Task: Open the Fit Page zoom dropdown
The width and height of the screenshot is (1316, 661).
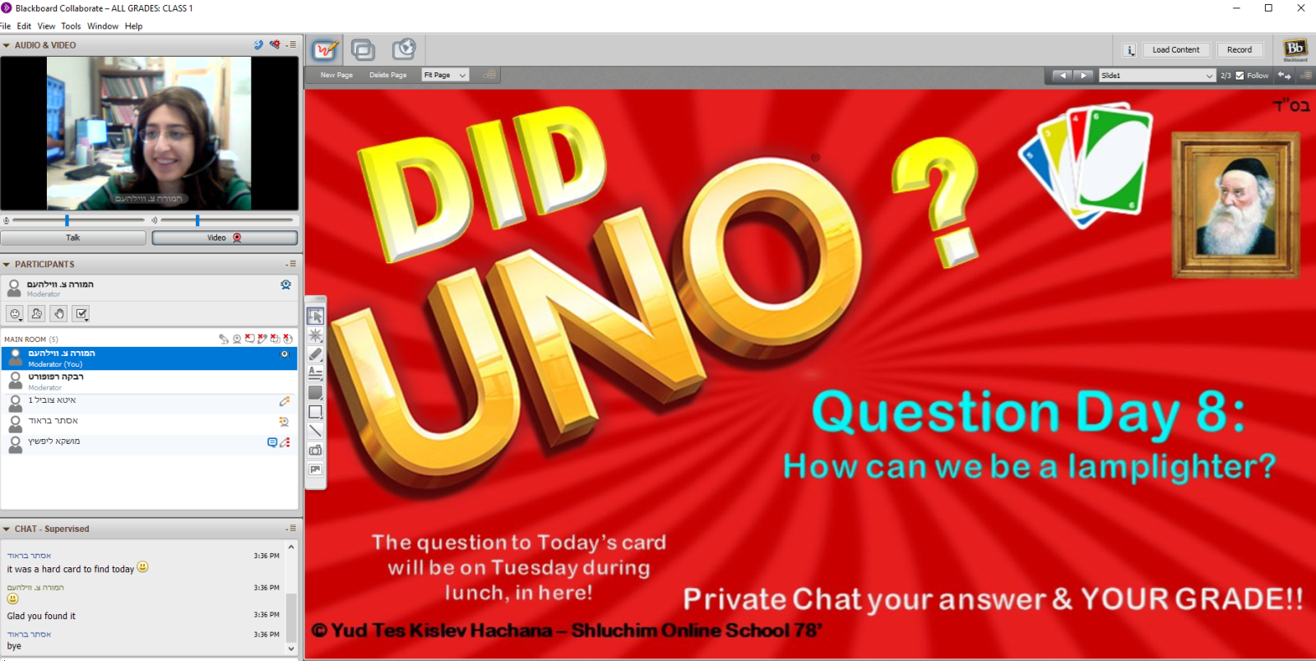Action: point(445,76)
